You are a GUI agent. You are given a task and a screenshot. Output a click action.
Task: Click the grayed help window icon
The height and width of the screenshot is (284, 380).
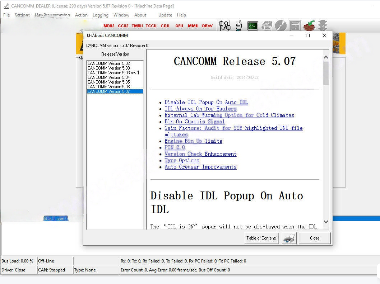[295, 26]
